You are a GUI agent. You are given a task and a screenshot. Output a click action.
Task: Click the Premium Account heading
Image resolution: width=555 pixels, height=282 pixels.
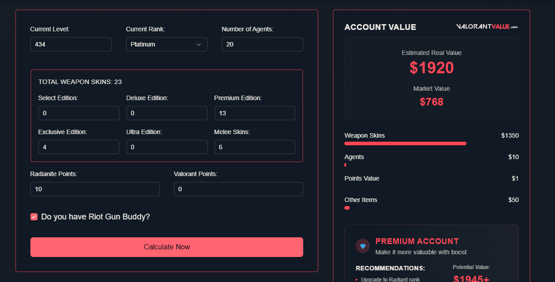(x=417, y=241)
